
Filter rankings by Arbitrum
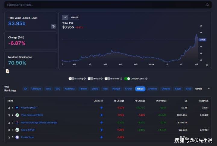[x=153, y=89]
